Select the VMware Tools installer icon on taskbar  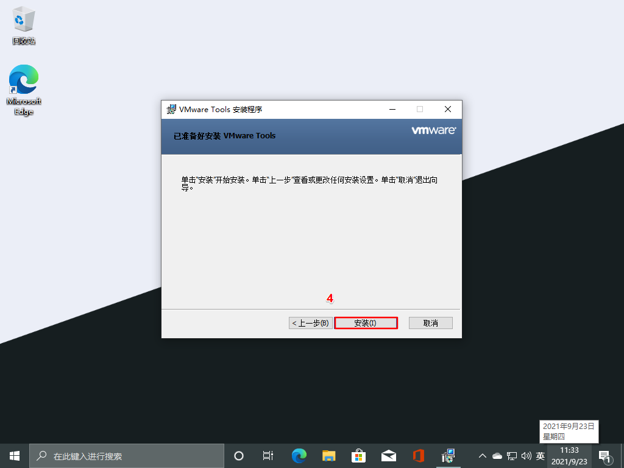tap(448, 455)
